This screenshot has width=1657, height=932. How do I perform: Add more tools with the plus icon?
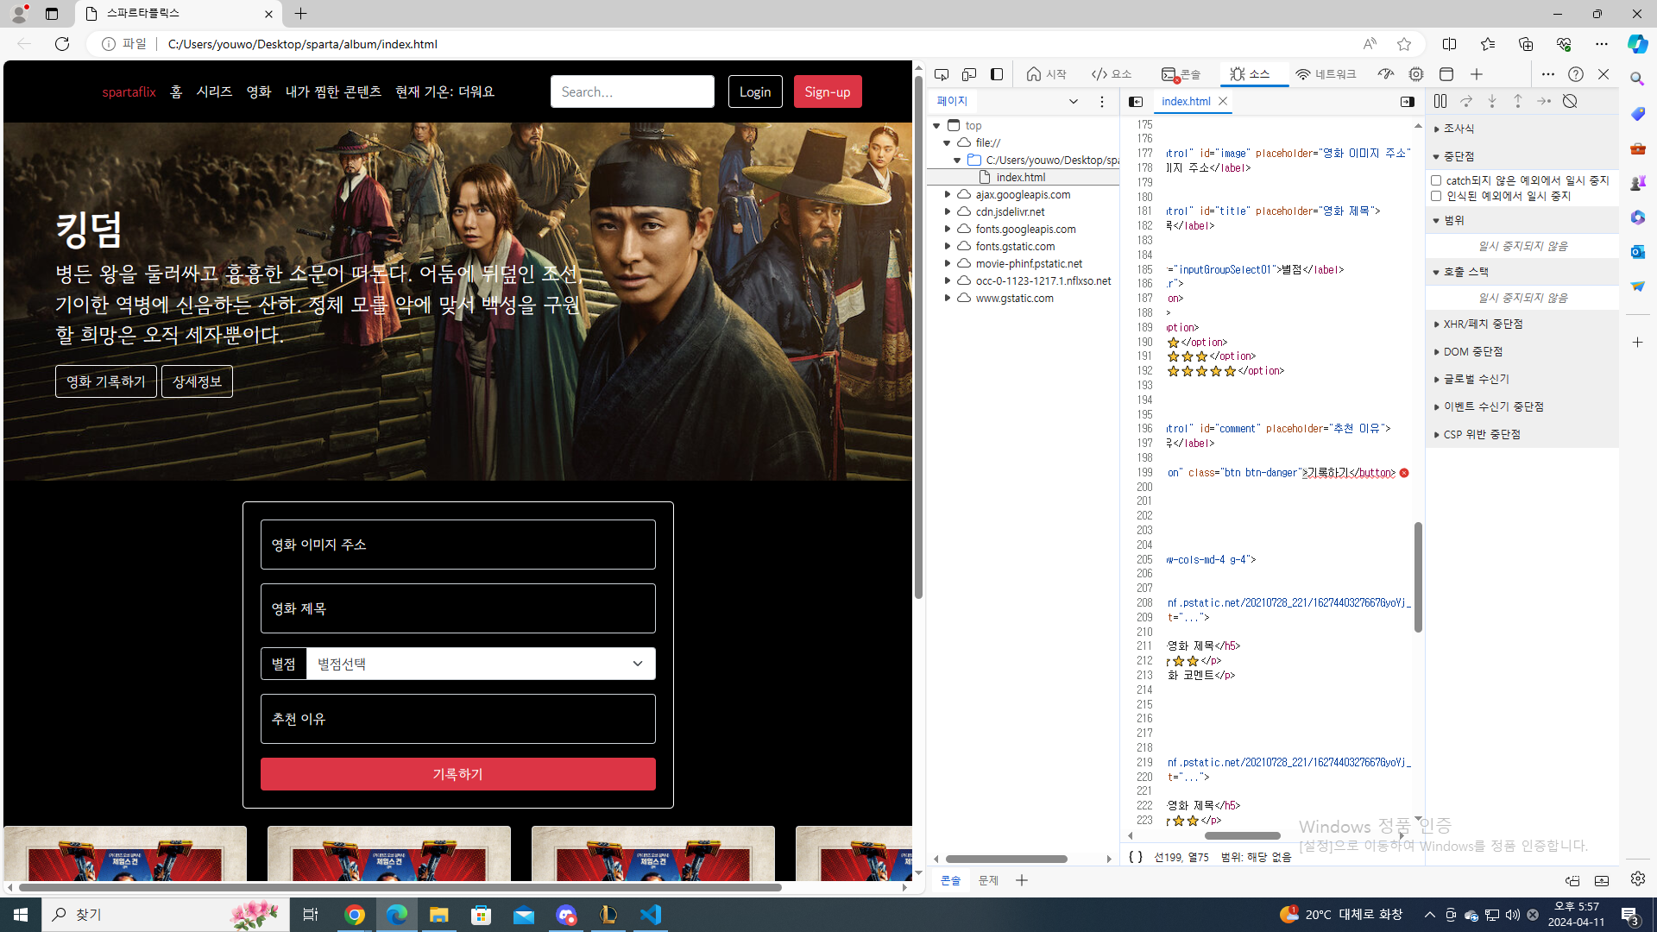(x=1477, y=74)
